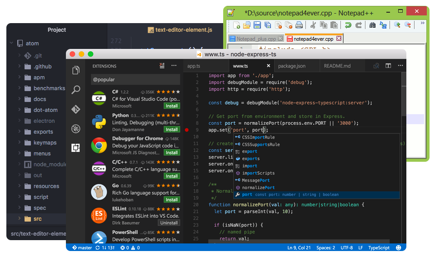The image size is (435, 256).
Task: Click master branch in status bar
Action: tap(82, 248)
